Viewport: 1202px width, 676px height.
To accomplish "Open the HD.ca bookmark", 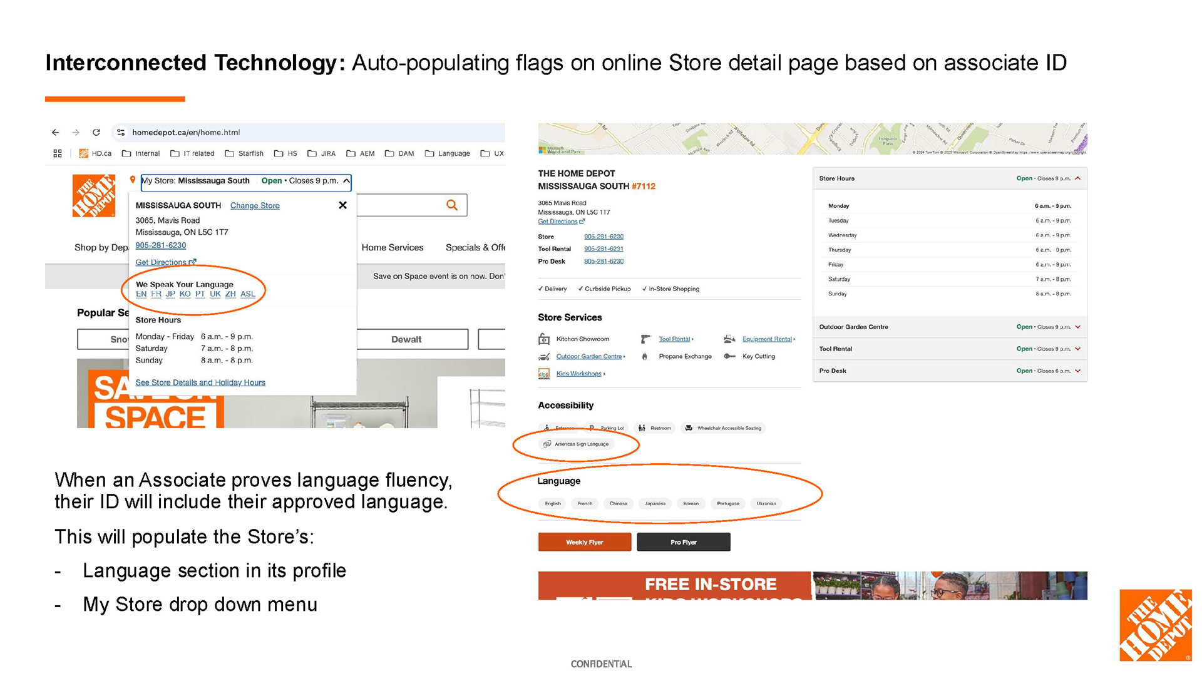I will [95, 153].
